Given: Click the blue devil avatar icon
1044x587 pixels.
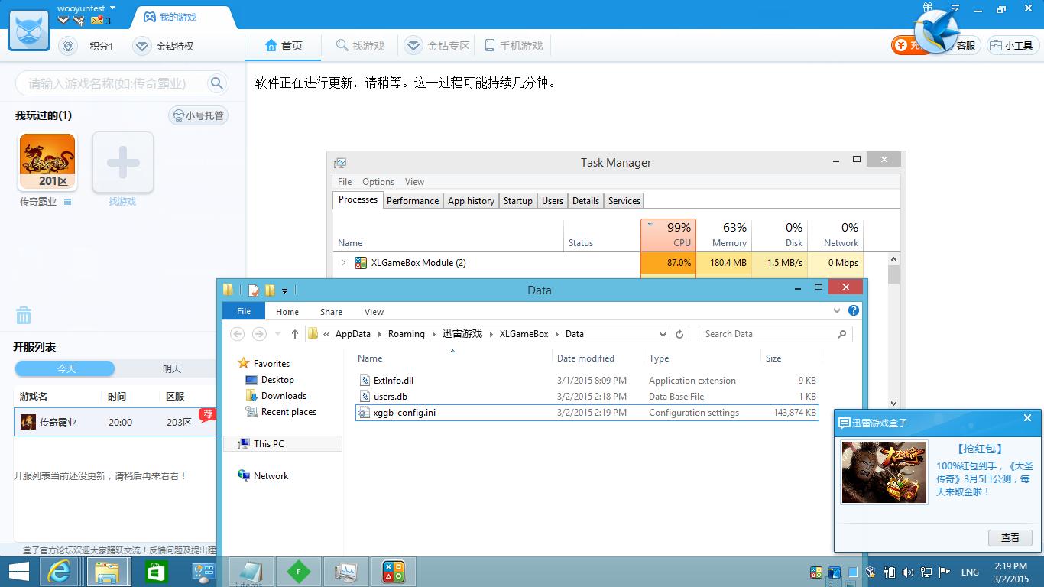Looking at the screenshot, I should point(29,29).
